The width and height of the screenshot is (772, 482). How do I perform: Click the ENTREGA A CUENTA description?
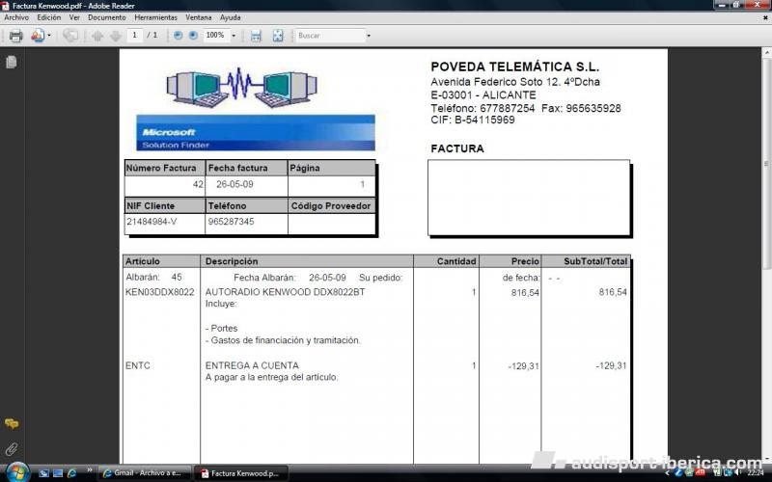252,366
